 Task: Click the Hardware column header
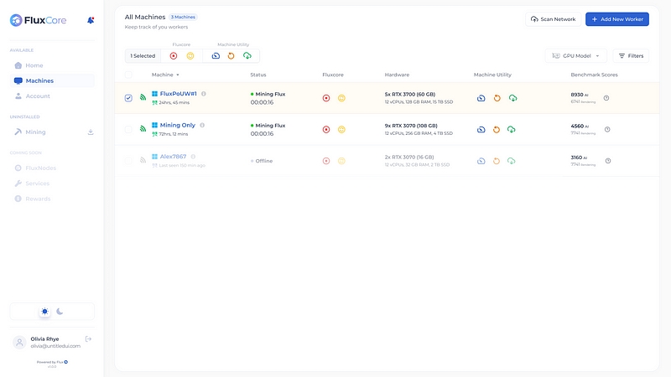(397, 75)
